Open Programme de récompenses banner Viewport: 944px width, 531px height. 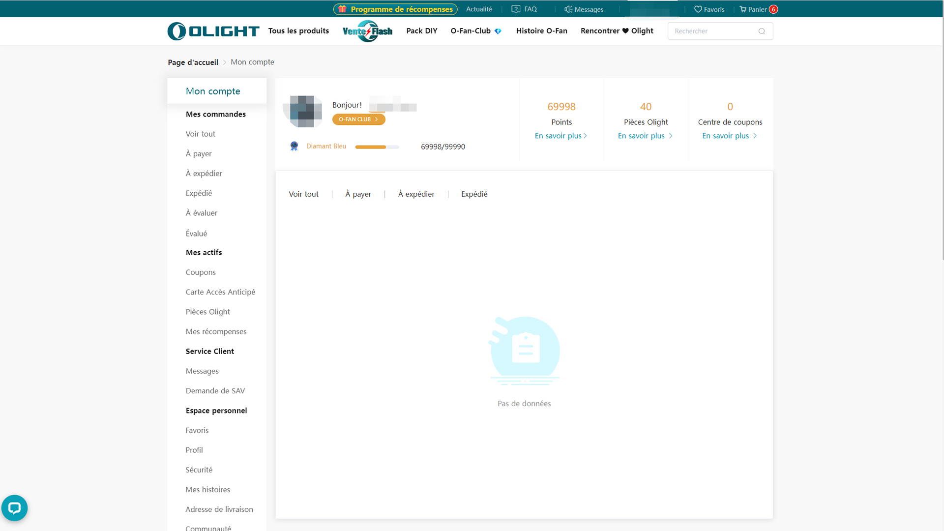(395, 9)
